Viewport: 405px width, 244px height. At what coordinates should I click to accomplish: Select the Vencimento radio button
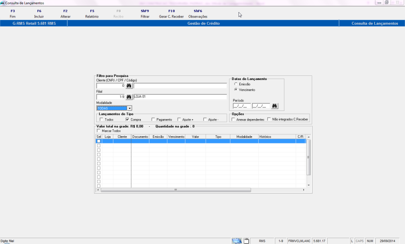pos(235,89)
